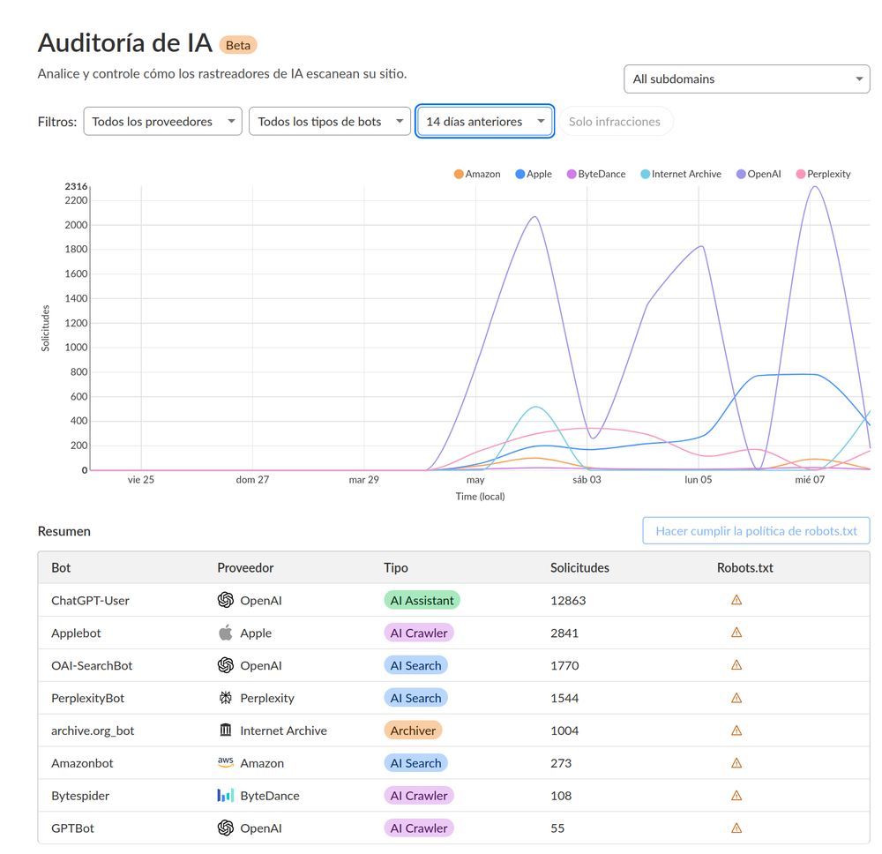This screenshot has width=882, height=854.
Task: Click the 2841 requests value
Action: coord(564,633)
